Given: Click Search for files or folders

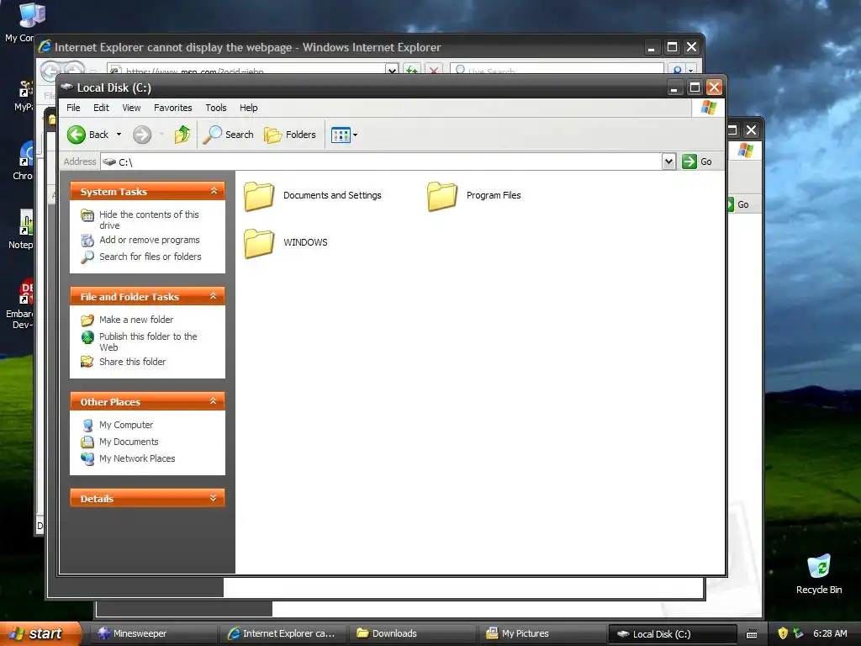Looking at the screenshot, I should tap(150, 257).
